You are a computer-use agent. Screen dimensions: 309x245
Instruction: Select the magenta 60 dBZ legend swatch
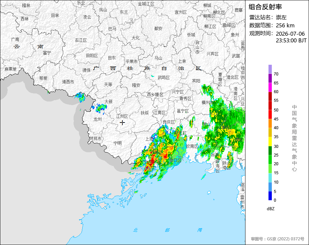[x=270, y=87]
